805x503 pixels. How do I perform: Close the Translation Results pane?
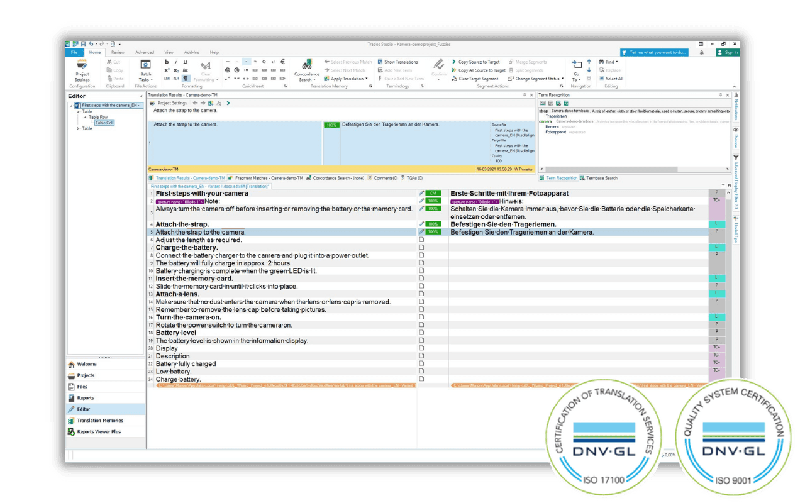531,95
